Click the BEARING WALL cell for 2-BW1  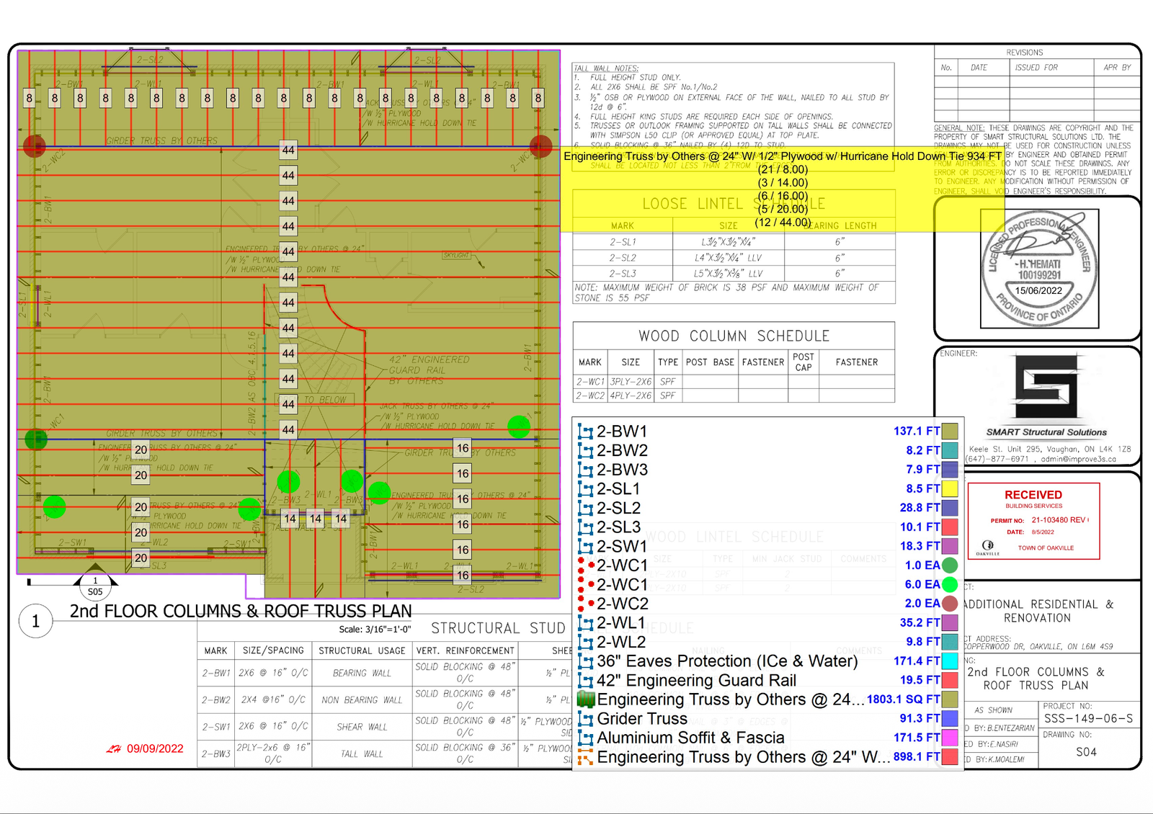tap(362, 673)
